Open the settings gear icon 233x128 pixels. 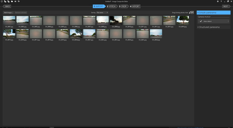[218, 1]
